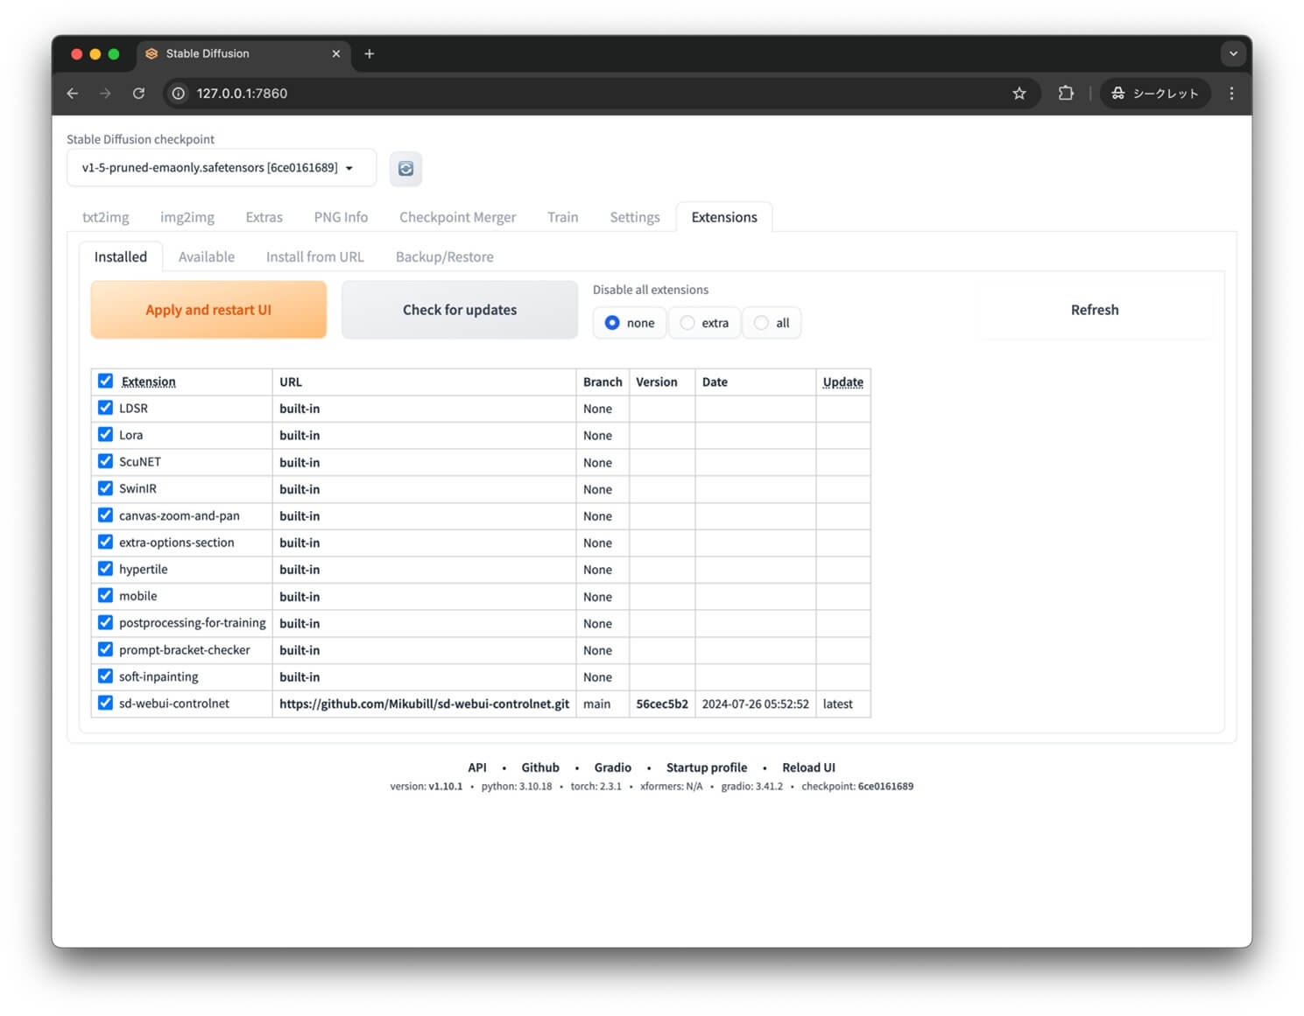Open the Settings tab
The width and height of the screenshot is (1304, 1016).
tap(634, 217)
